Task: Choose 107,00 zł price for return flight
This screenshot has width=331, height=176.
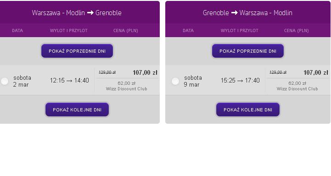Action: tap(316, 73)
